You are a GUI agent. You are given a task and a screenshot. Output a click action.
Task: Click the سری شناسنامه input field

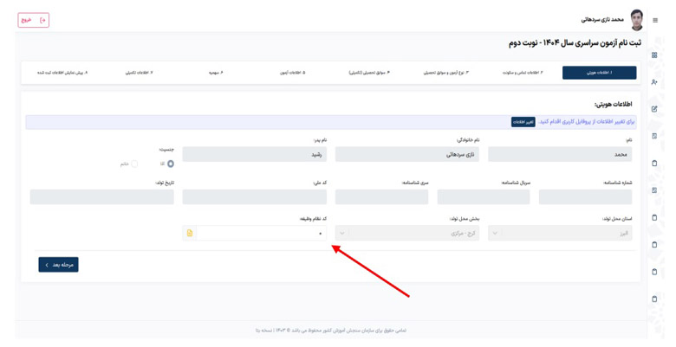[381, 196]
